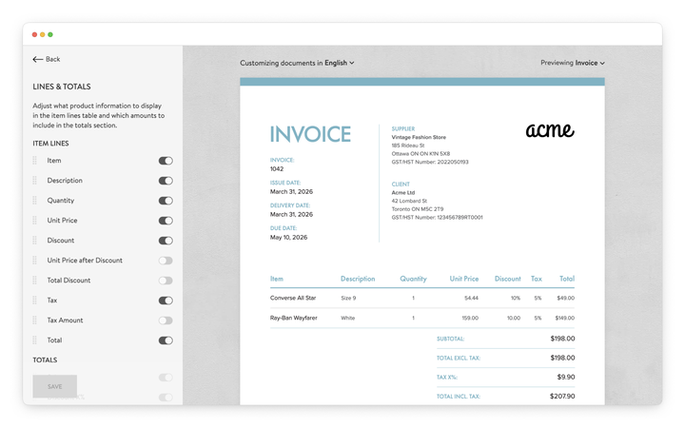Click the ITEM LINES section heading
This screenshot has width=685, height=428.
[x=50, y=144]
